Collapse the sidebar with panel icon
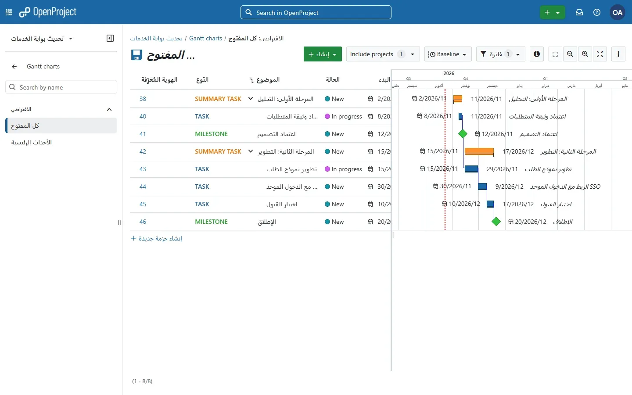This screenshot has width=632, height=395. (110, 38)
